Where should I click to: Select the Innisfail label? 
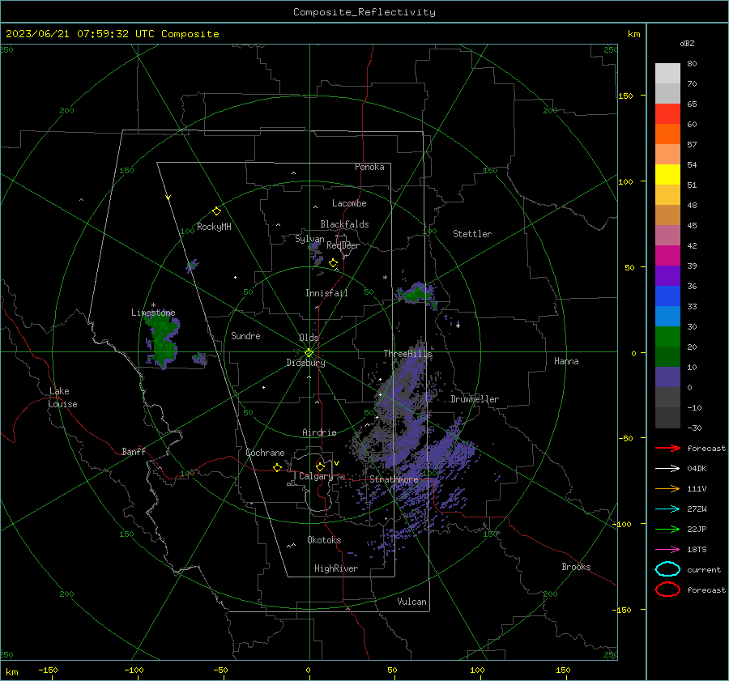(326, 293)
